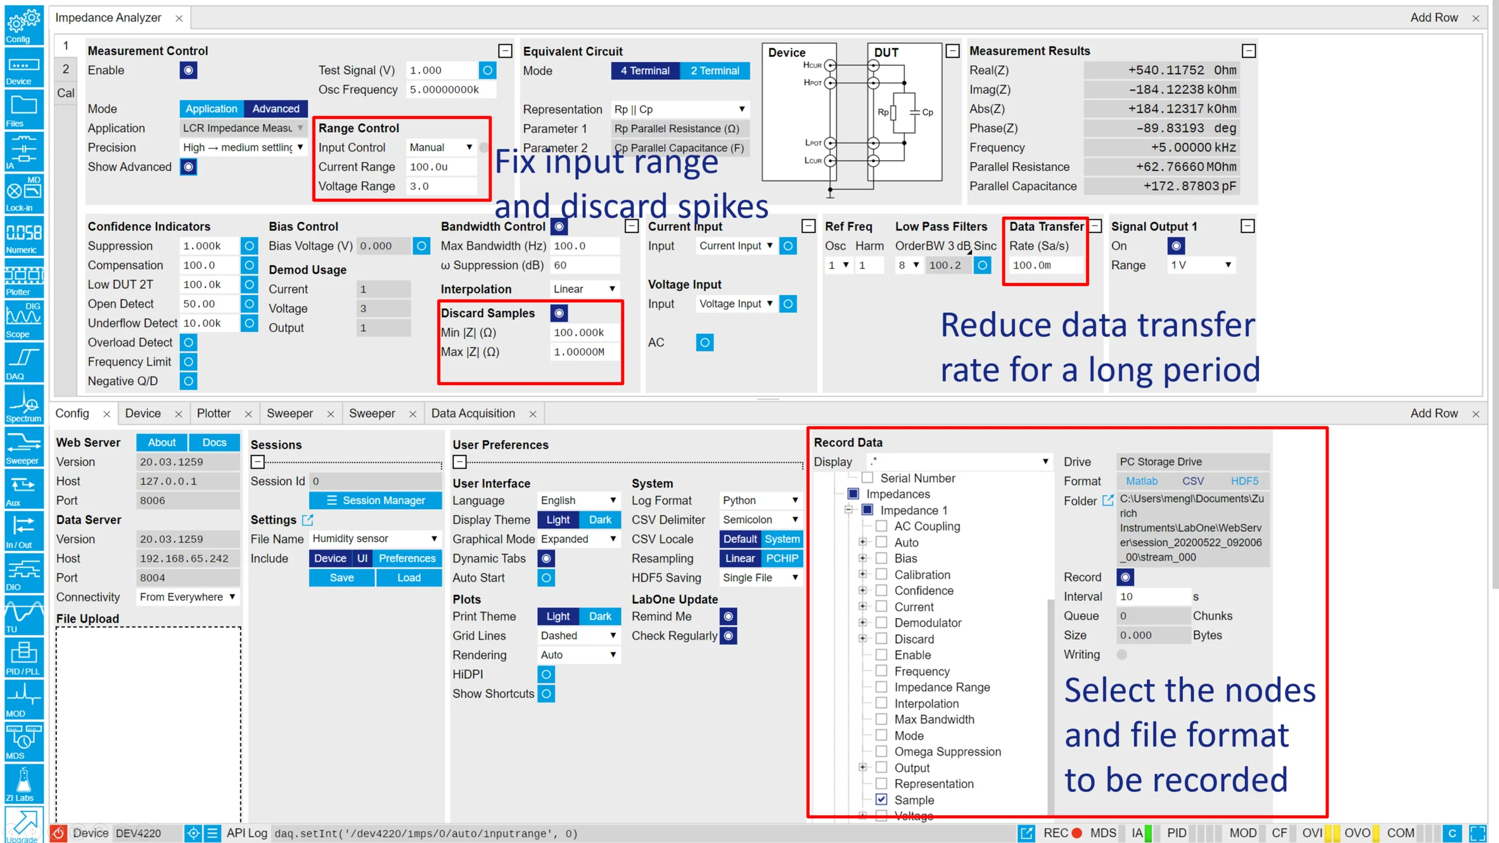Image resolution: width=1499 pixels, height=843 pixels.
Task: Switch to the Device tab
Action: 143,413
